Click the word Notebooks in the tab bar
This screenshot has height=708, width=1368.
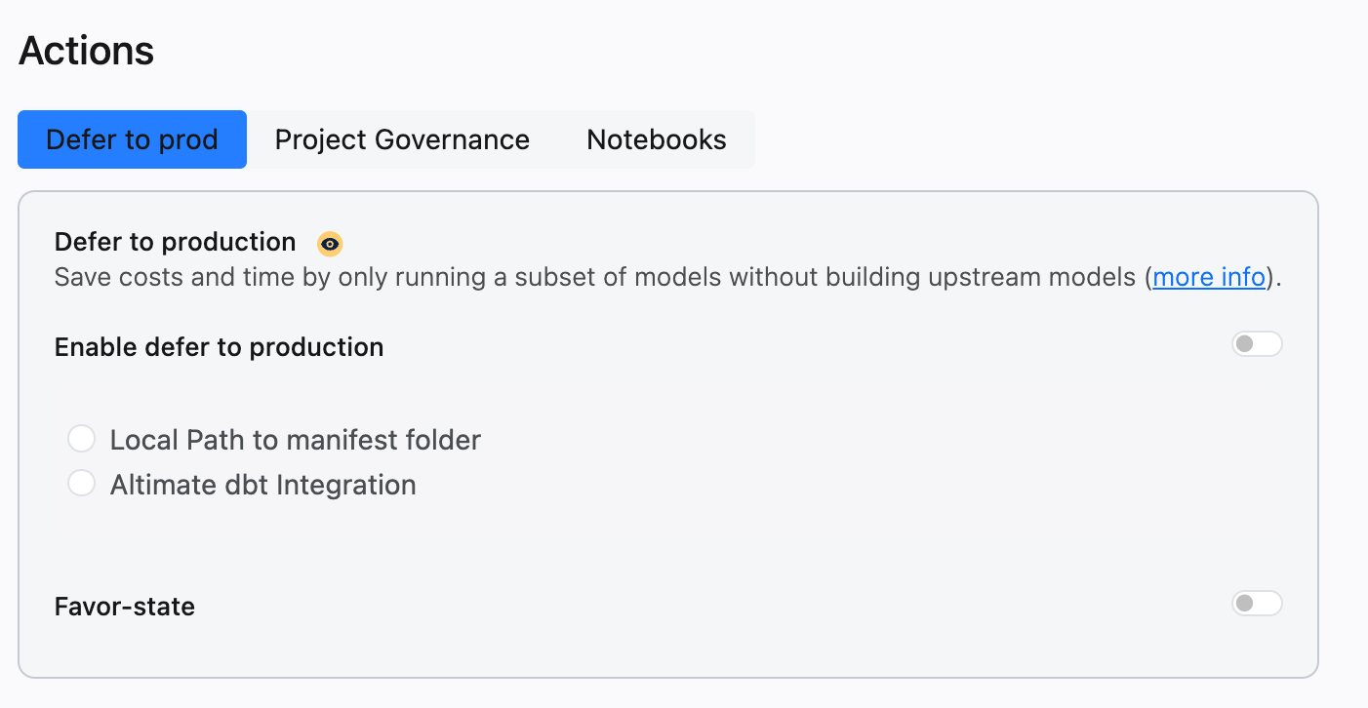657,139
